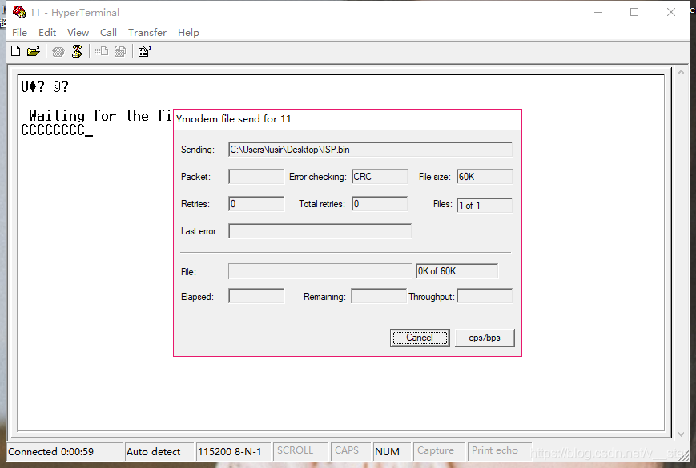The height and width of the screenshot is (468, 696).
Task: Click the Files '1 of 1' field
Action: (x=485, y=205)
